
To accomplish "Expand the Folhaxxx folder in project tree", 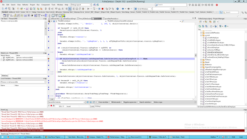I will coord(201,60).
